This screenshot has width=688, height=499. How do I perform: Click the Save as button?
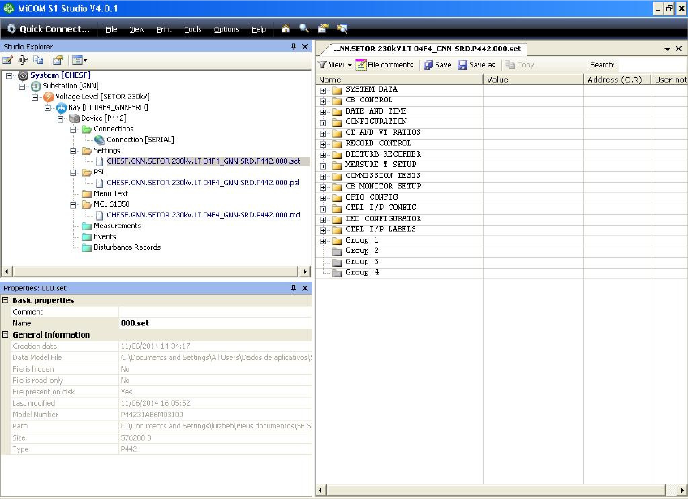(476, 65)
